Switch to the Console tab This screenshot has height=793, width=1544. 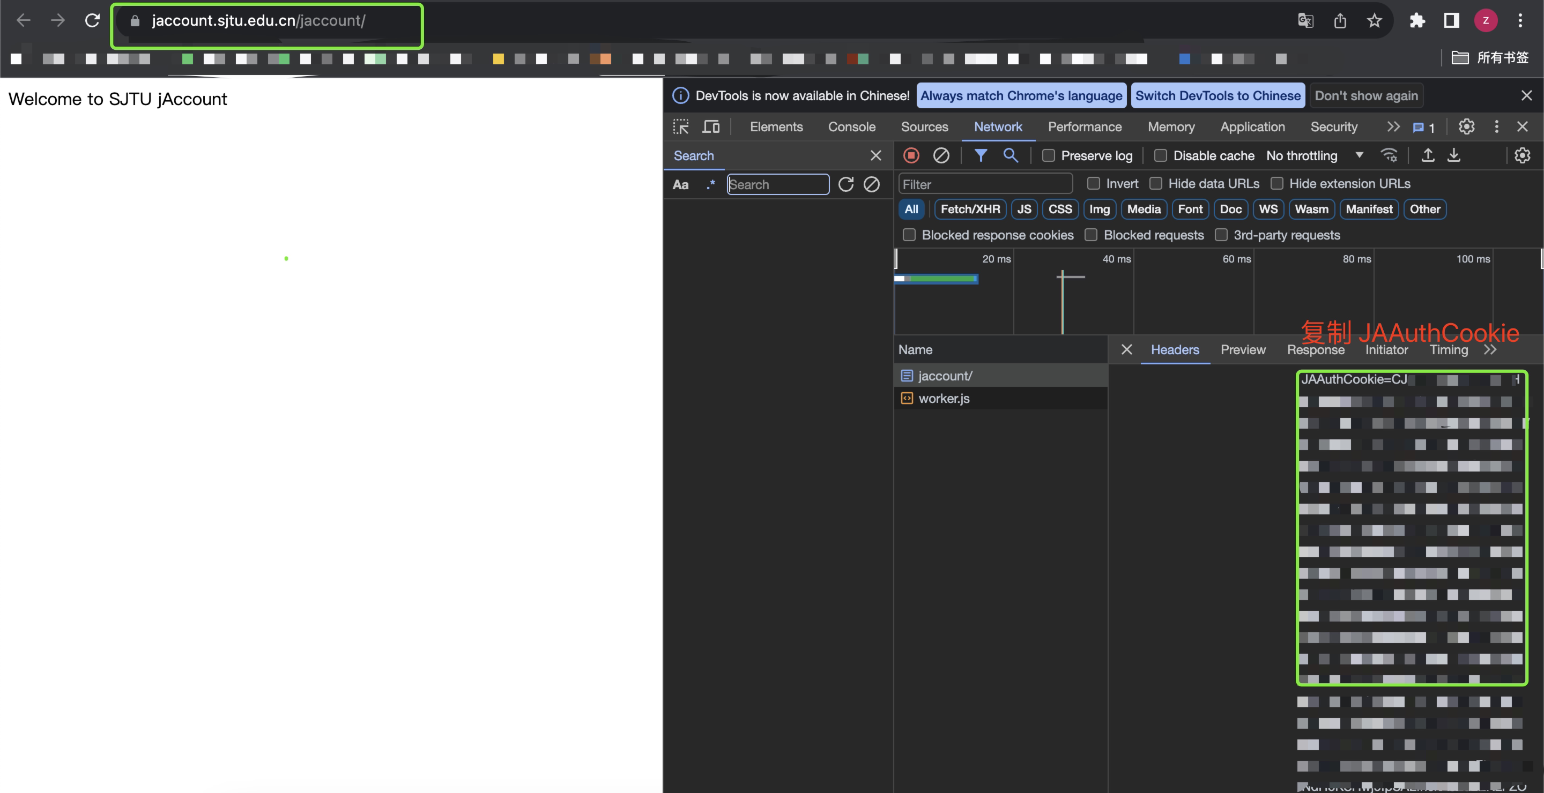tap(851, 127)
